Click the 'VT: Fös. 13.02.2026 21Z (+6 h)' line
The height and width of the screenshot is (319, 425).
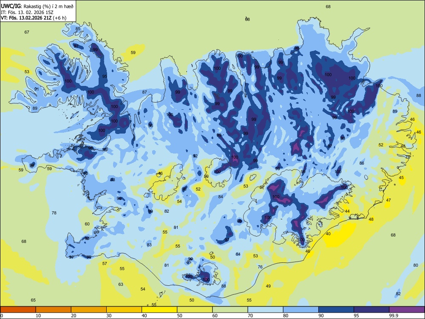33,18
